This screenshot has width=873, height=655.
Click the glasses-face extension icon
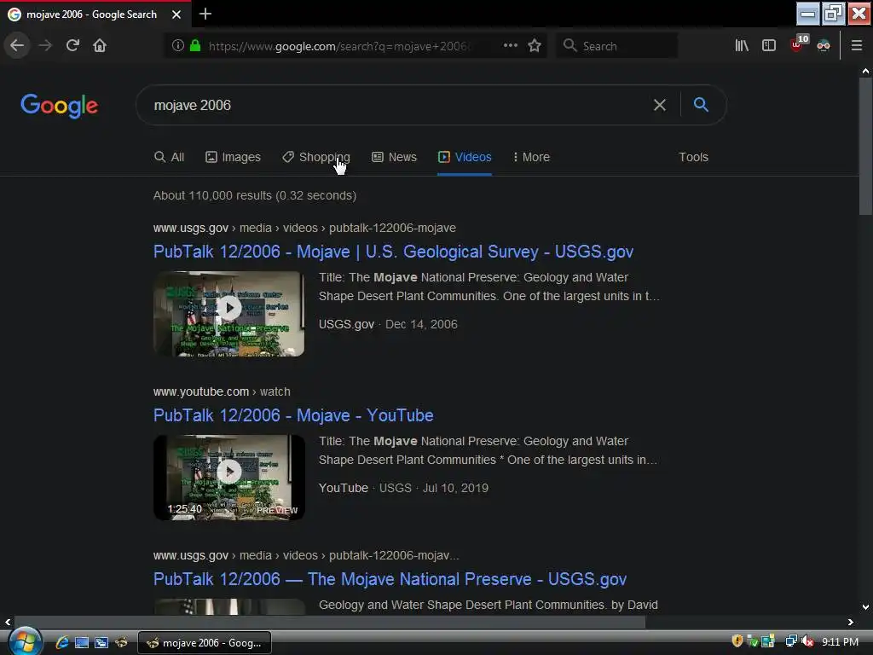click(824, 46)
